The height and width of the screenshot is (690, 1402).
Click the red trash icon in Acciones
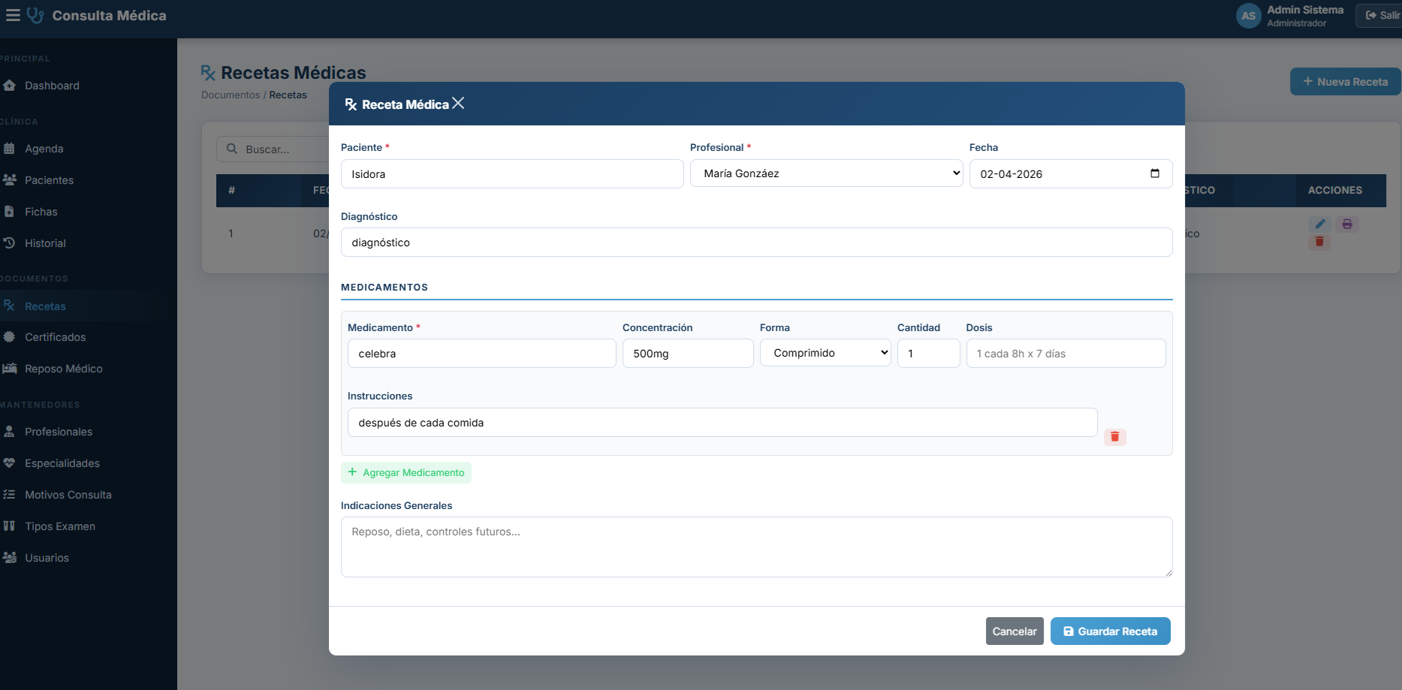(1319, 242)
